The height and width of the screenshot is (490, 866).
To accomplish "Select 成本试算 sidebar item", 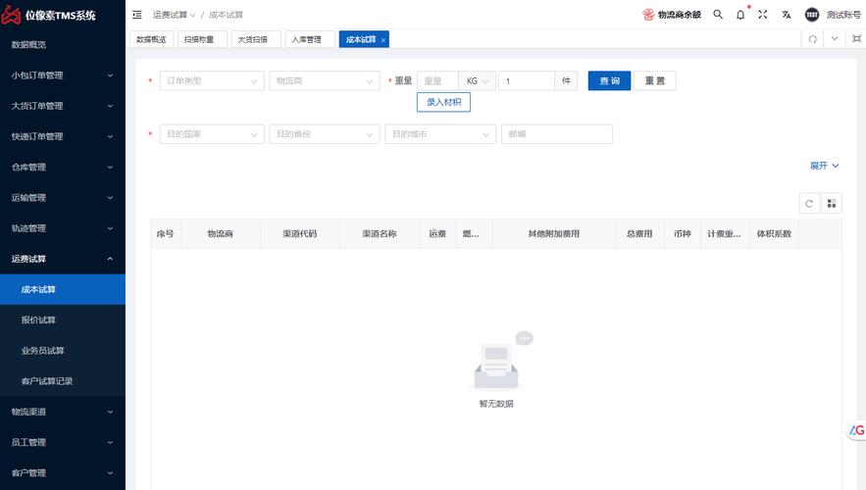I will [x=63, y=289].
